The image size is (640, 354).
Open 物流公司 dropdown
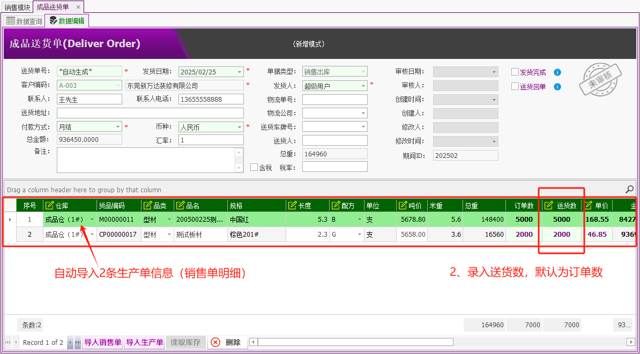(363, 113)
